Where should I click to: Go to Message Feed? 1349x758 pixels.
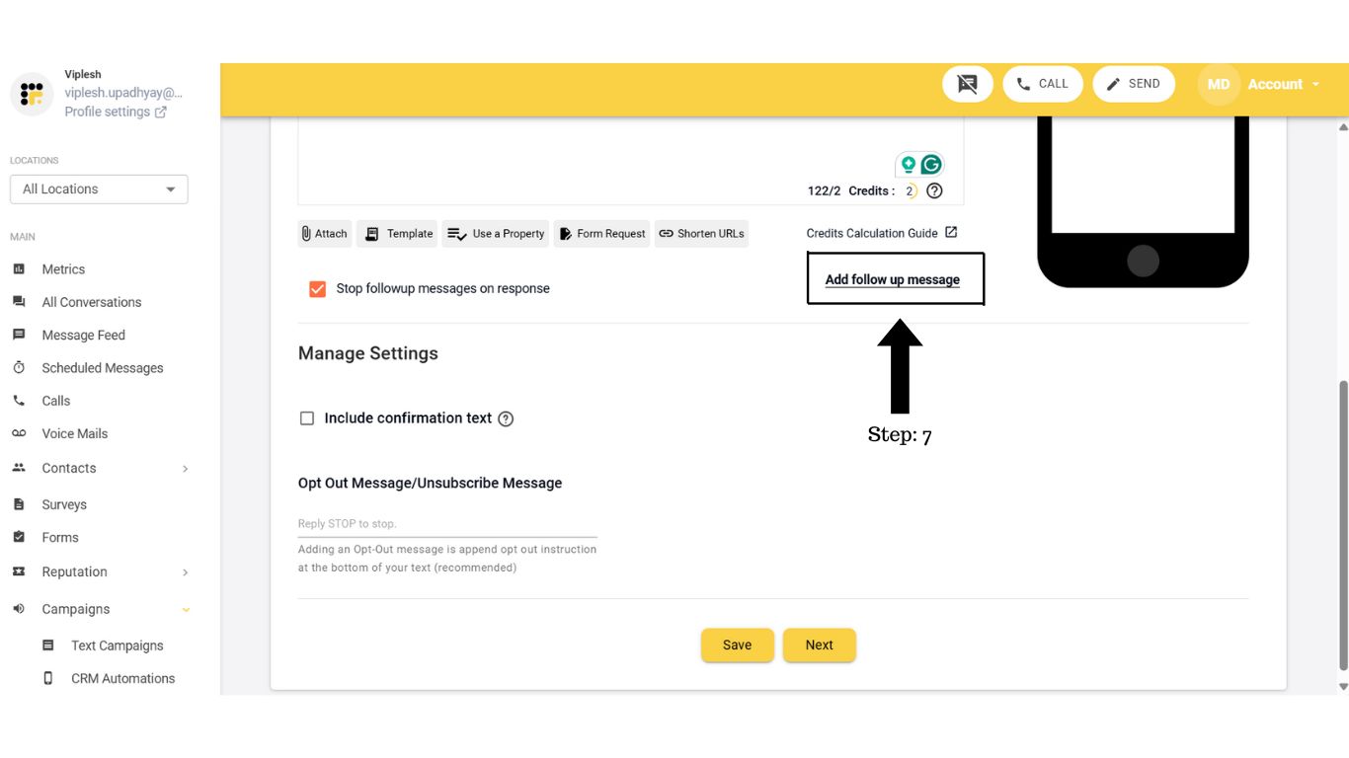(x=83, y=335)
